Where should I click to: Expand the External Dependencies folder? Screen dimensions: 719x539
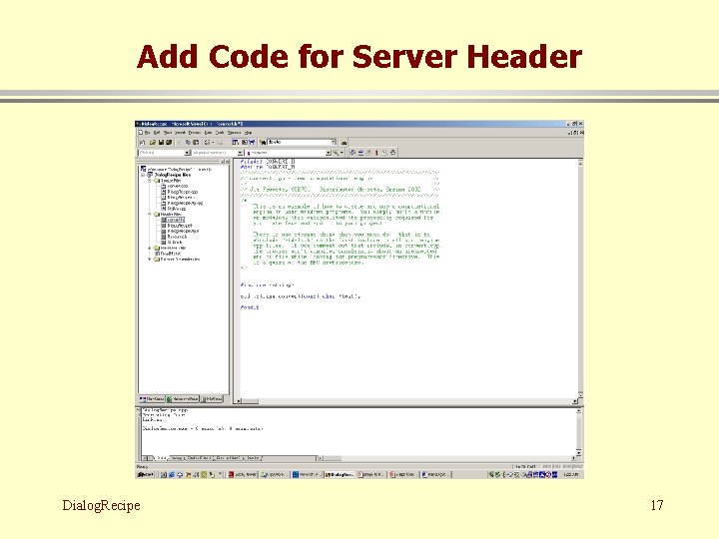point(150,259)
